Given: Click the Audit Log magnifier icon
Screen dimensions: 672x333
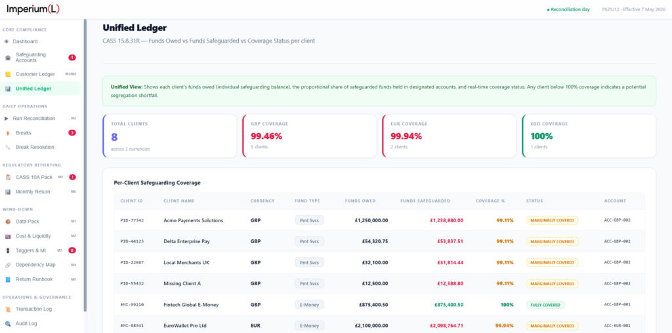Looking at the screenshot, I should [x=8, y=323].
